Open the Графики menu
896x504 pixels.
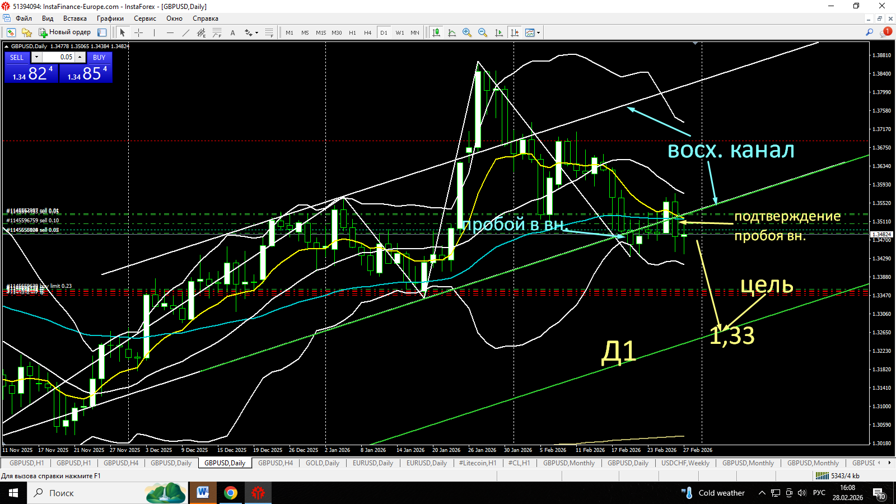110,18
